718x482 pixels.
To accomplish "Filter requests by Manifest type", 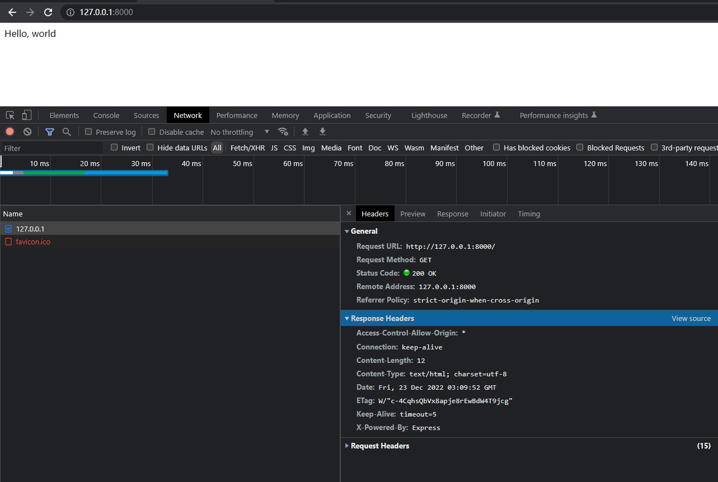I will [444, 148].
